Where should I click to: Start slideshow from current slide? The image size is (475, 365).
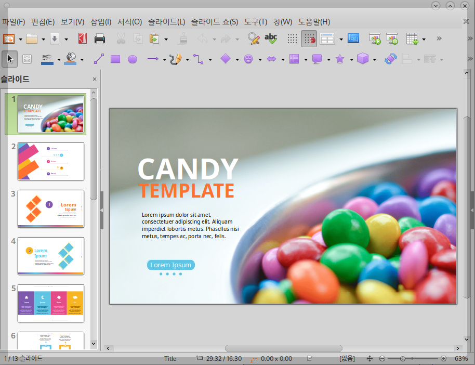(x=392, y=39)
